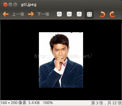
Task: Click the gtl.jpeg window title
Action: pyautogui.click(x=29, y=5)
